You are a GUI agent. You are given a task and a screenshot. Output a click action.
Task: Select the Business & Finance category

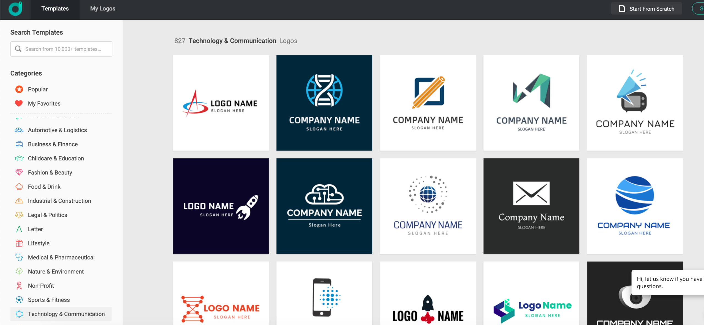pos(53,144)
